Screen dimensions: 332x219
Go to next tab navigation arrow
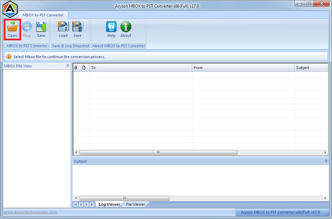tap(86, 204)
